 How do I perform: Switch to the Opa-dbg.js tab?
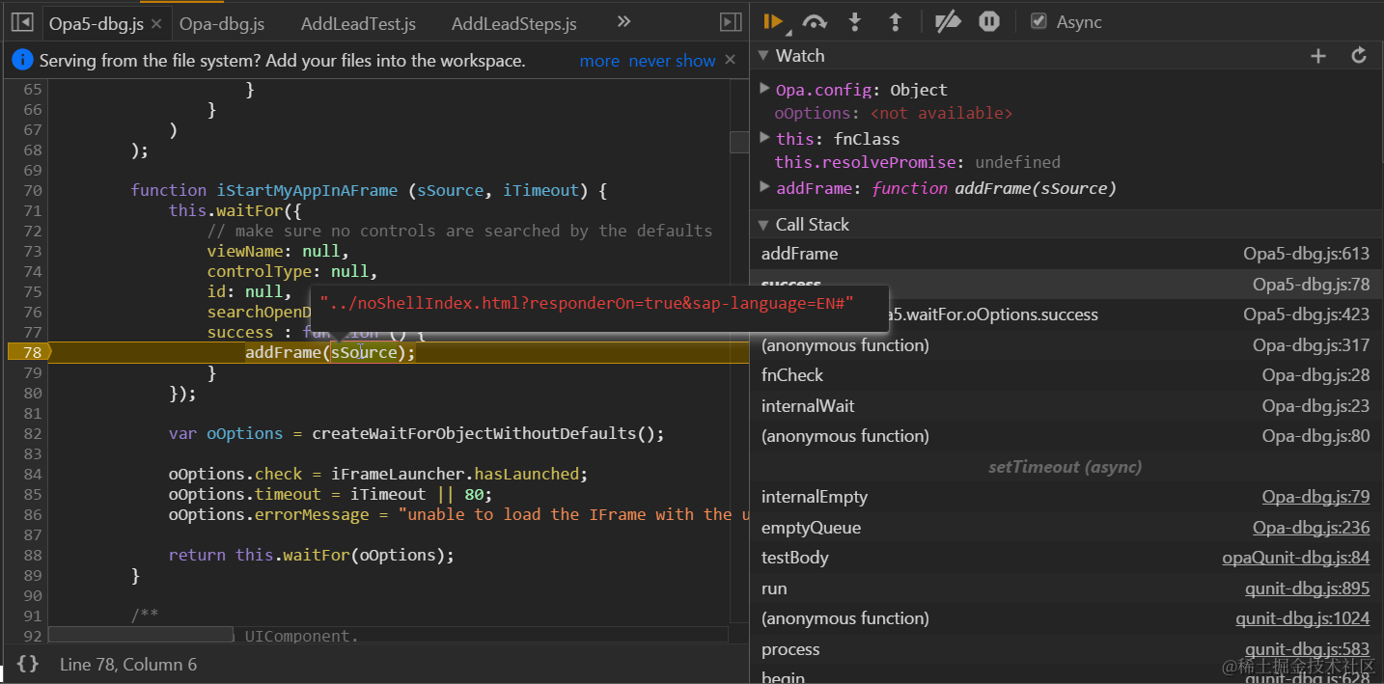tap(222, 23)
